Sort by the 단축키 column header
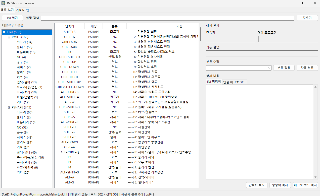 coord(69,26)
